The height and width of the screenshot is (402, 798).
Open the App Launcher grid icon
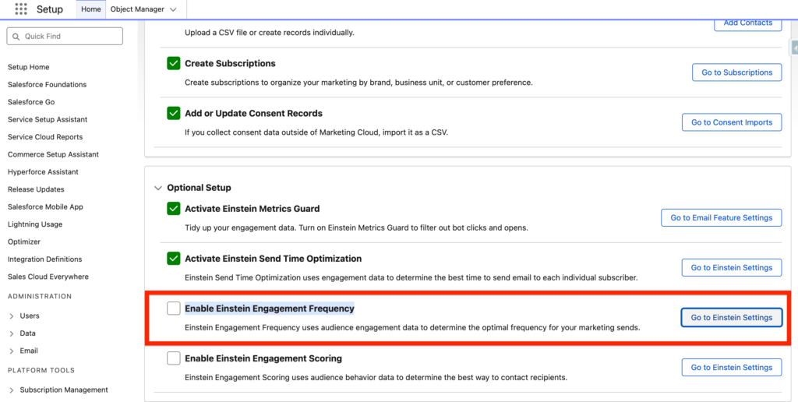coord(21,9)
